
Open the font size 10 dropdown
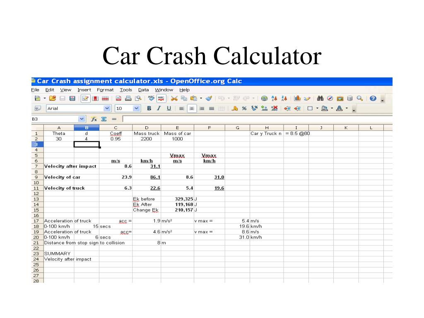coord(136,108)
